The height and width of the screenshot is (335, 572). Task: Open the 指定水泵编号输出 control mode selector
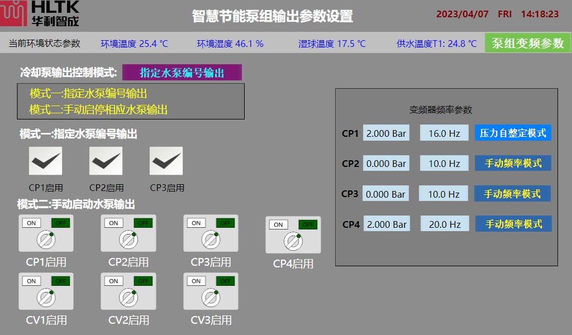[182, 73]
